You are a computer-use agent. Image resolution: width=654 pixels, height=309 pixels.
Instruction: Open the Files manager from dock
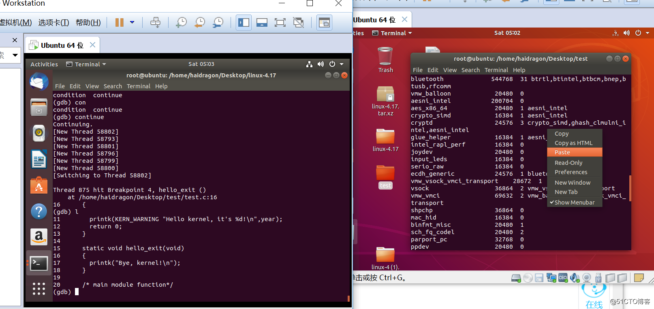[39, 107]
